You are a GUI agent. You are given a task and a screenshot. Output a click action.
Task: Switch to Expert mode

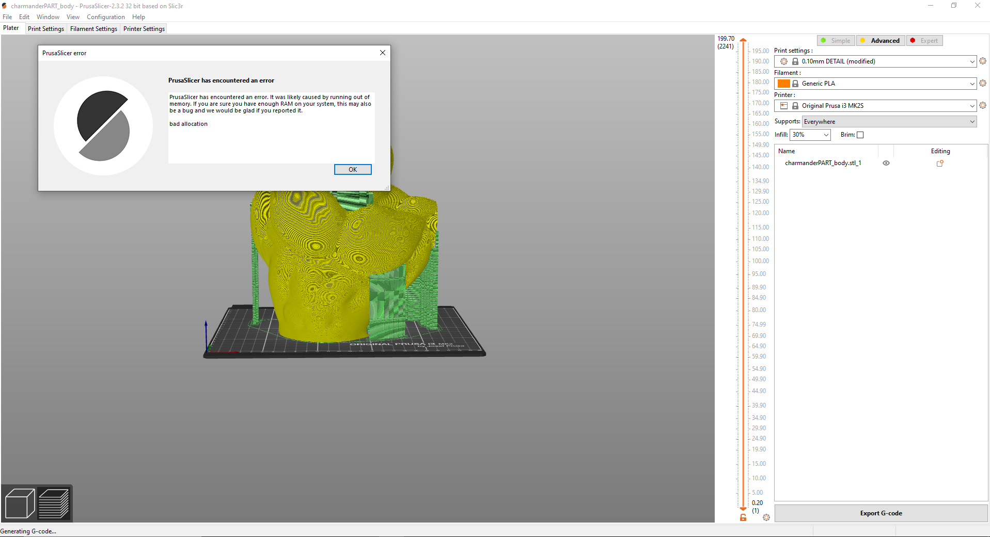point(924,40)
